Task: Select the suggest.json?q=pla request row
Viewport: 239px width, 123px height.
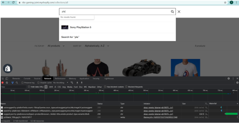Action: 119,114
